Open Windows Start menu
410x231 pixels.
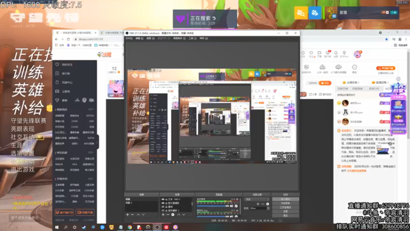click(x=57, y=227)
